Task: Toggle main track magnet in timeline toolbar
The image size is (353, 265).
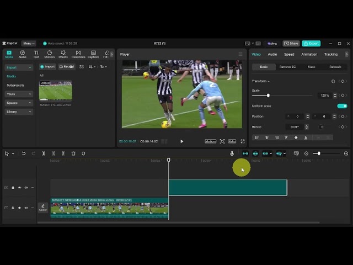Action: point(245,153)
